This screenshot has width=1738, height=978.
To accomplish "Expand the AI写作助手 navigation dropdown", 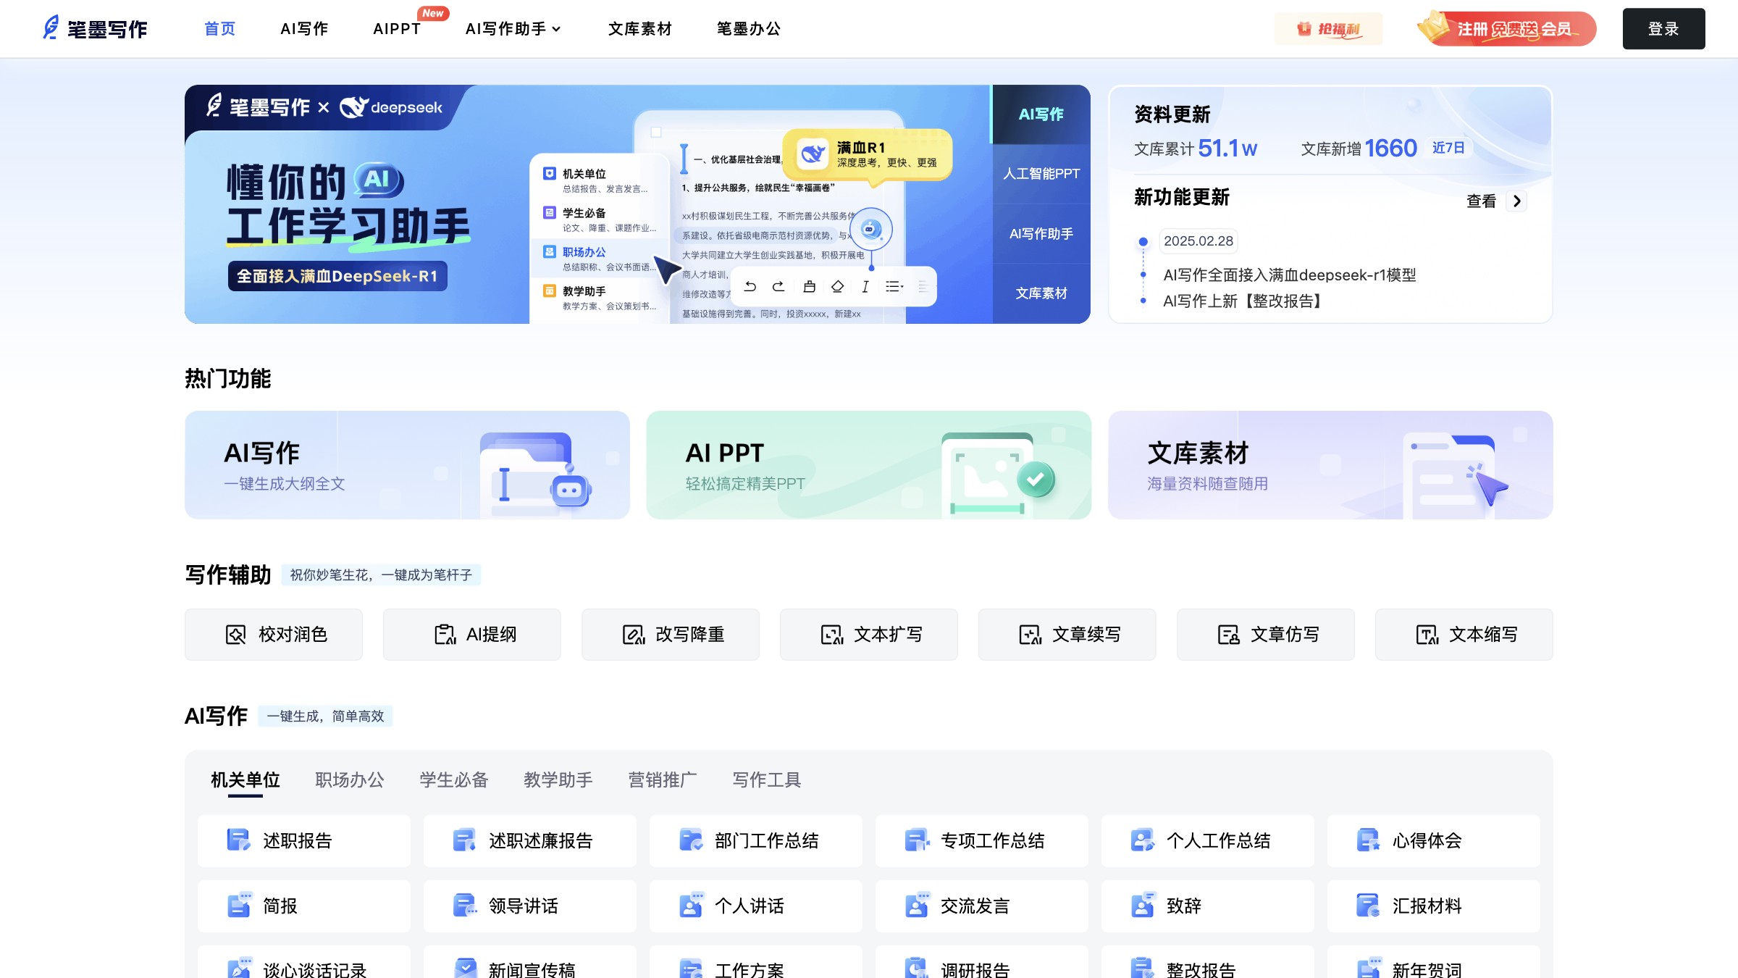I will tap(512, 29).
